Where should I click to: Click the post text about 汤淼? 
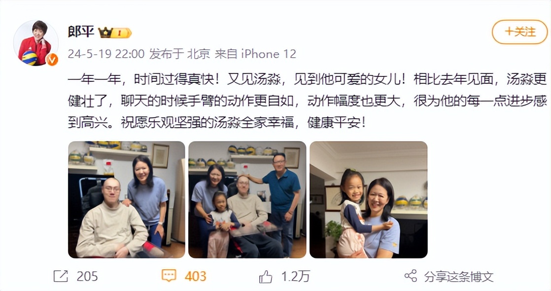pos(308,101)
